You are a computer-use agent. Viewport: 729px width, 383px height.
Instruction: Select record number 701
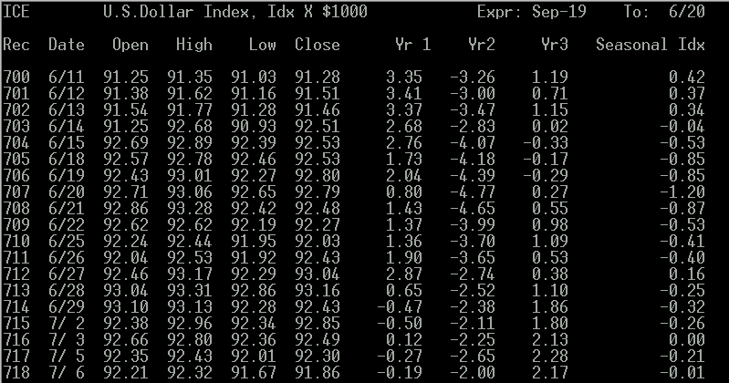pyautogui.click(x=16, y=93)
